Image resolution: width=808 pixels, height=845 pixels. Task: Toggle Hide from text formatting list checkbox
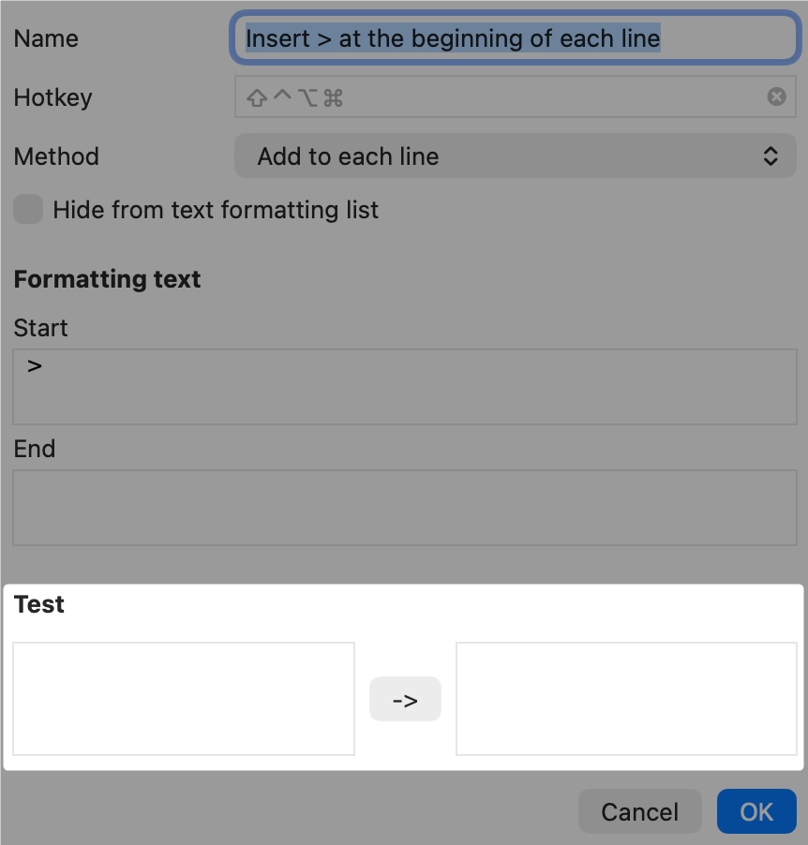28,209
